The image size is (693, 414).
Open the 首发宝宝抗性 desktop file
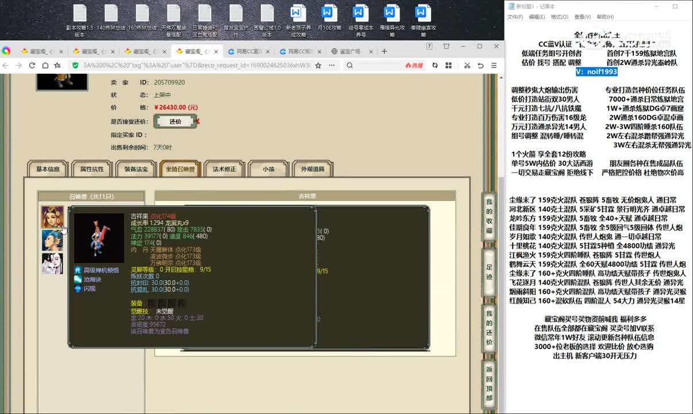(x=236, y=21)
